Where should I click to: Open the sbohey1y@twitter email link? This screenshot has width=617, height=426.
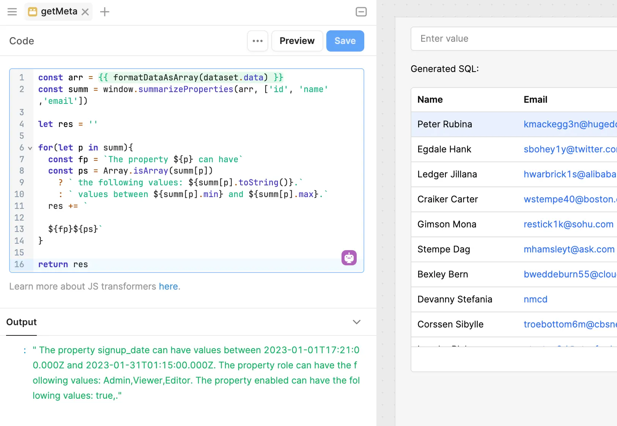tap(569, 149)
